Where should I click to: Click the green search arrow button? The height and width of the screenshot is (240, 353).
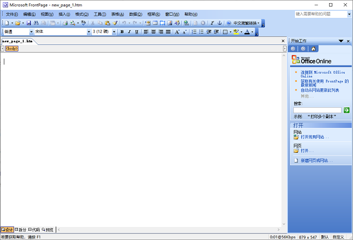click(346, 110)
